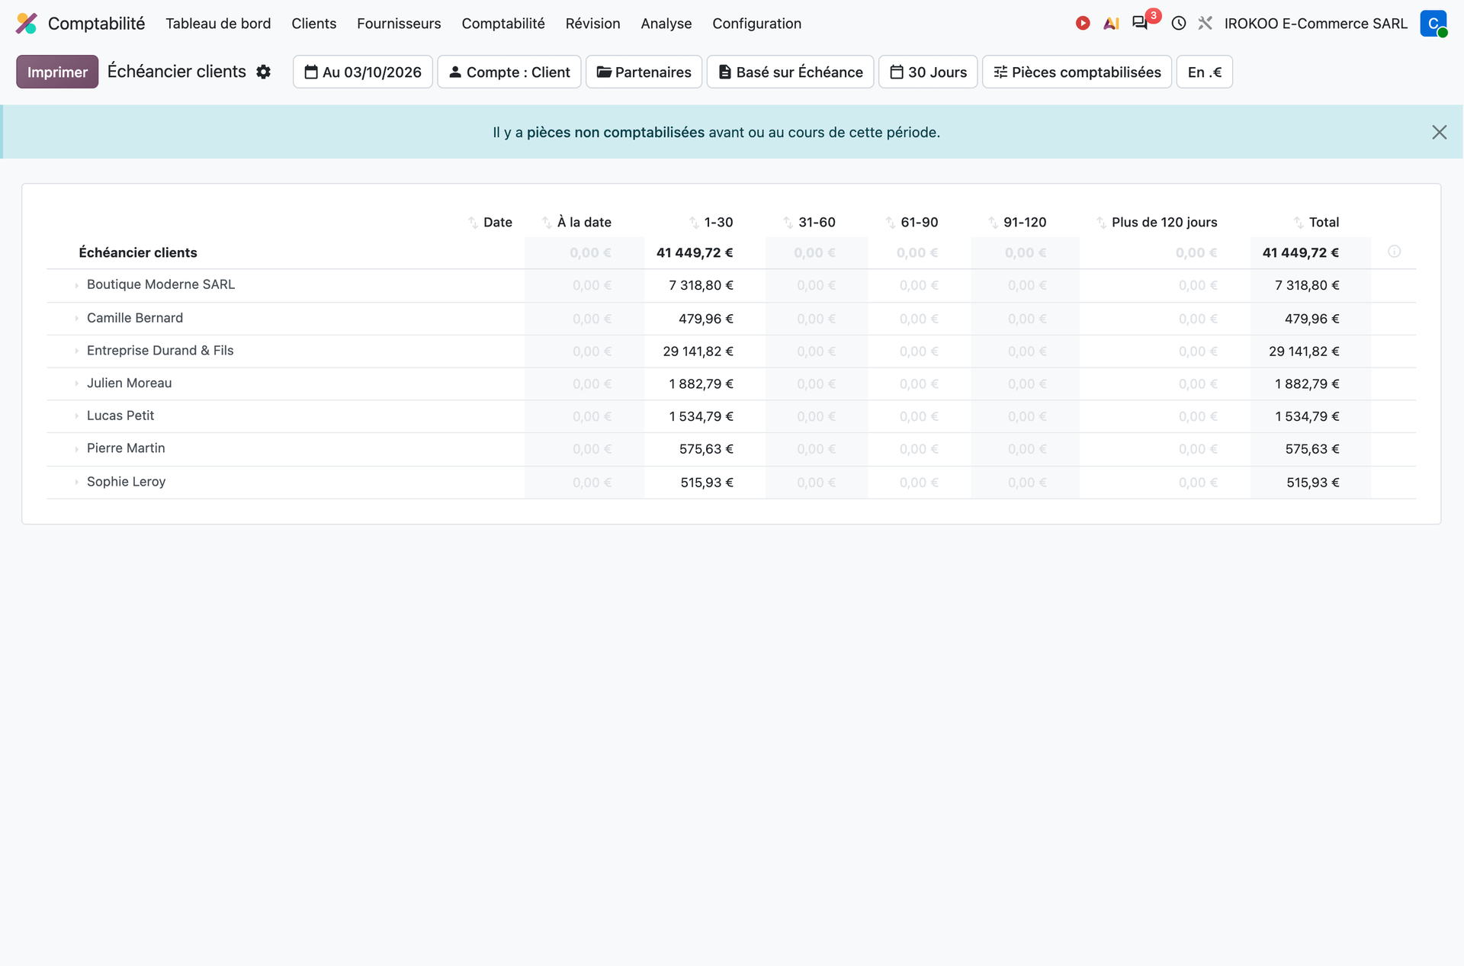Sort by the Total column
Screen dimensions: 1464x966
pos(1299,223)
